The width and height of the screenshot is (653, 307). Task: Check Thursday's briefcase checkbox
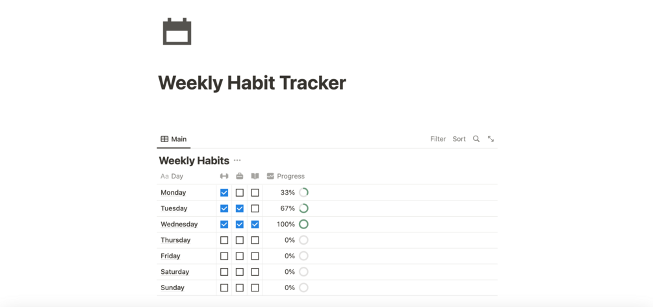point(240,240)
